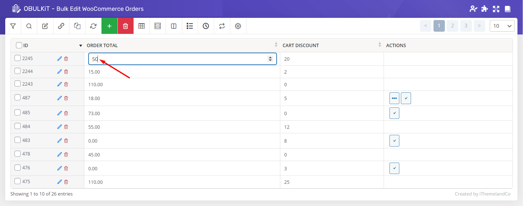The image size is (523, 206).
Task: Check the checkbox for order 2245
Action: tap(18, 58)
